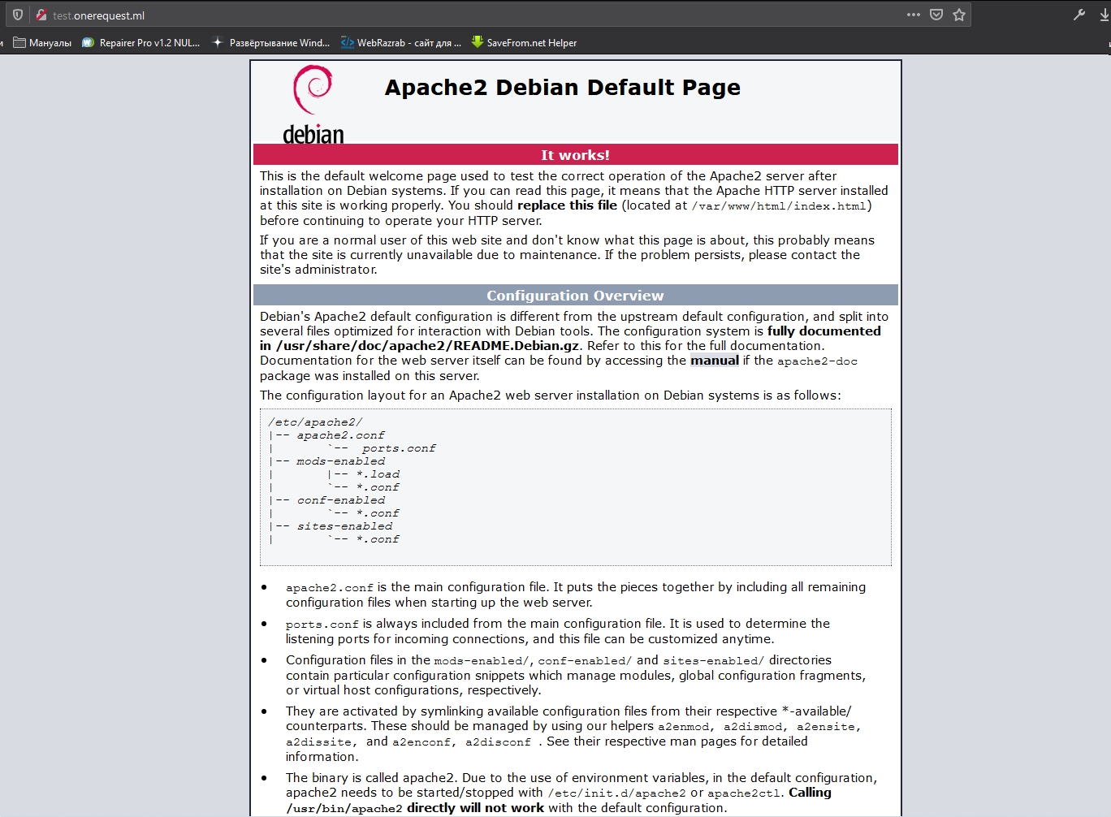The height and width of the screenshot is (817, 1111).
Task: Bookmark this page with the star icon
Action: 959,15
